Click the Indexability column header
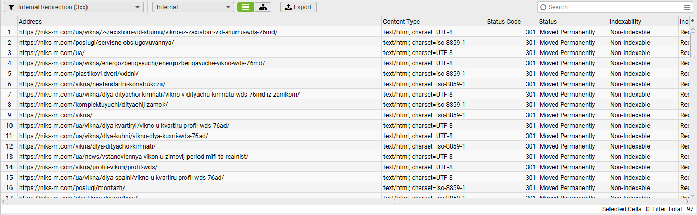The height and width of the screenshot is (215, 697). coord(642,22)
